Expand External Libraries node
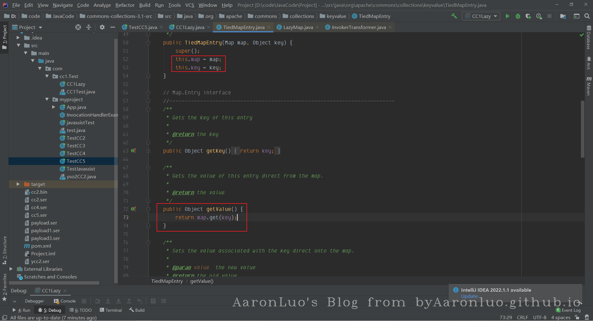Viewport: 593px width, 321px height. point(11,269)
